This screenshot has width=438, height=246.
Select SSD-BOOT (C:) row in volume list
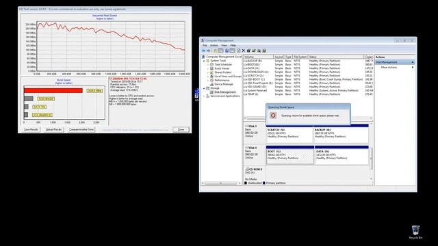tap(308, 79)
